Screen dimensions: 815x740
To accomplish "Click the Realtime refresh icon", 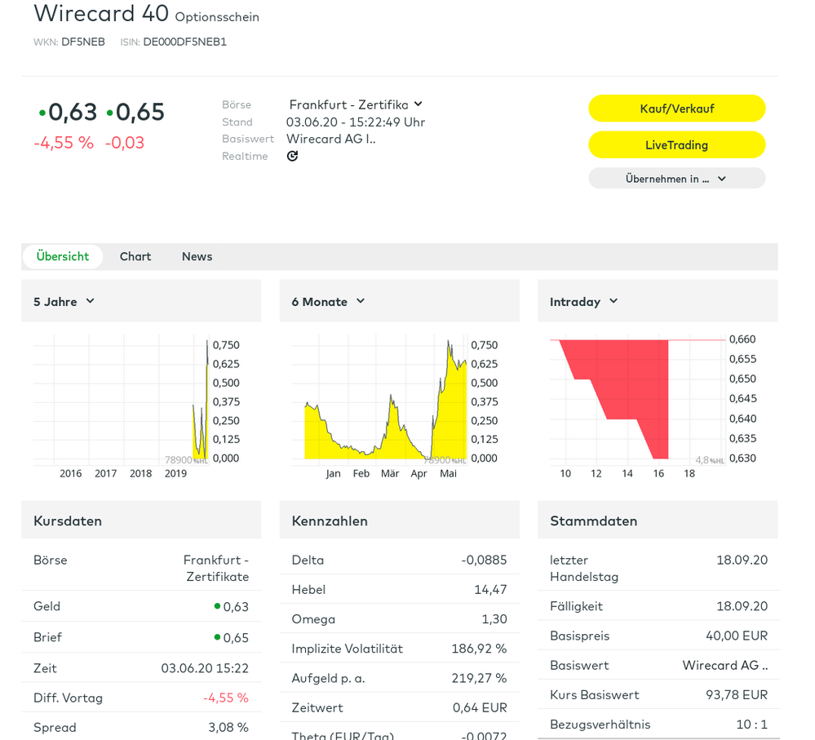I will pos(292,156).
